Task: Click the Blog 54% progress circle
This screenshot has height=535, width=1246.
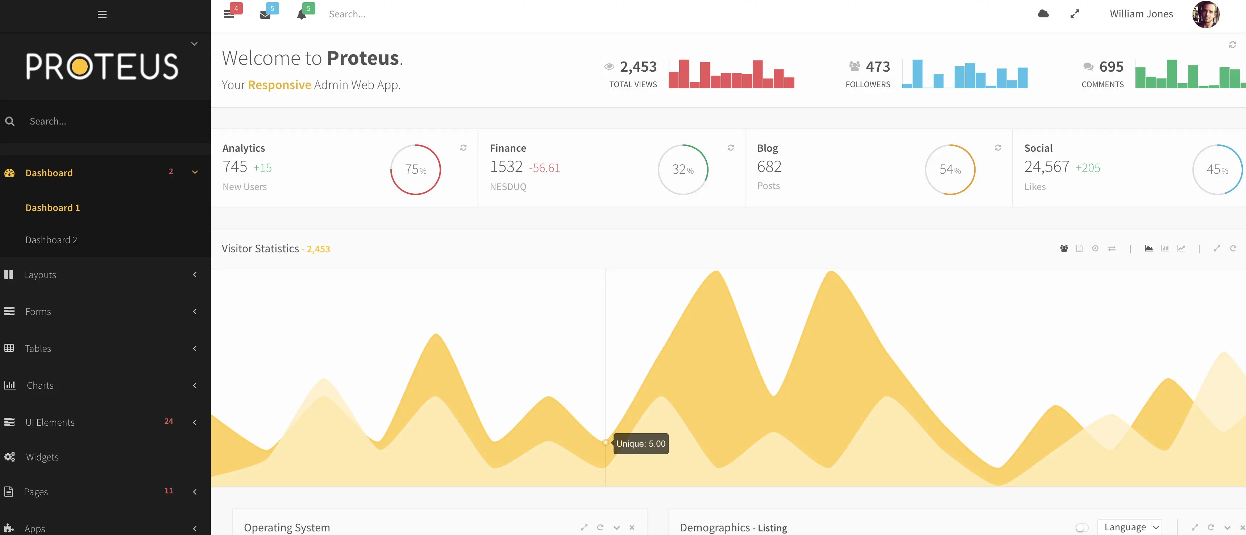Action: [950, 170]
